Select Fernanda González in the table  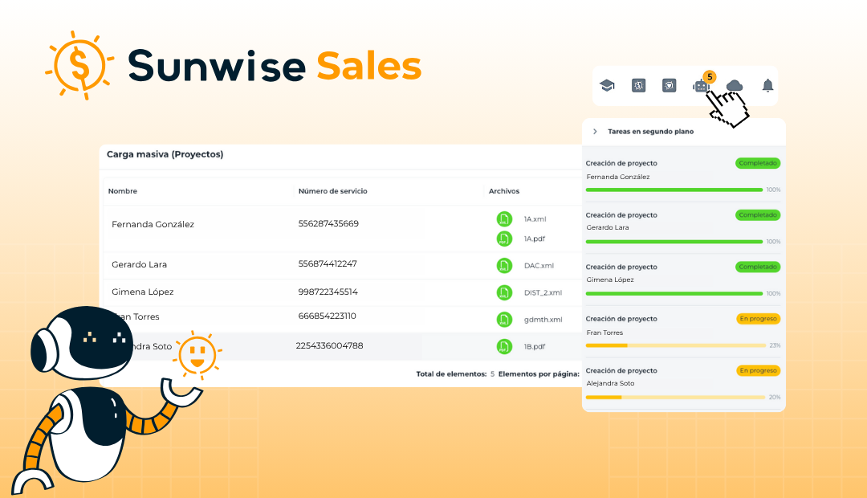click(153, 224)
